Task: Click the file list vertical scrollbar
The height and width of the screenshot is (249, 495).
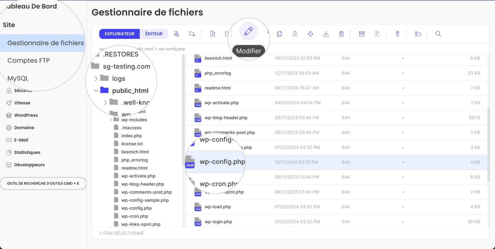Action: coord(489,144)
